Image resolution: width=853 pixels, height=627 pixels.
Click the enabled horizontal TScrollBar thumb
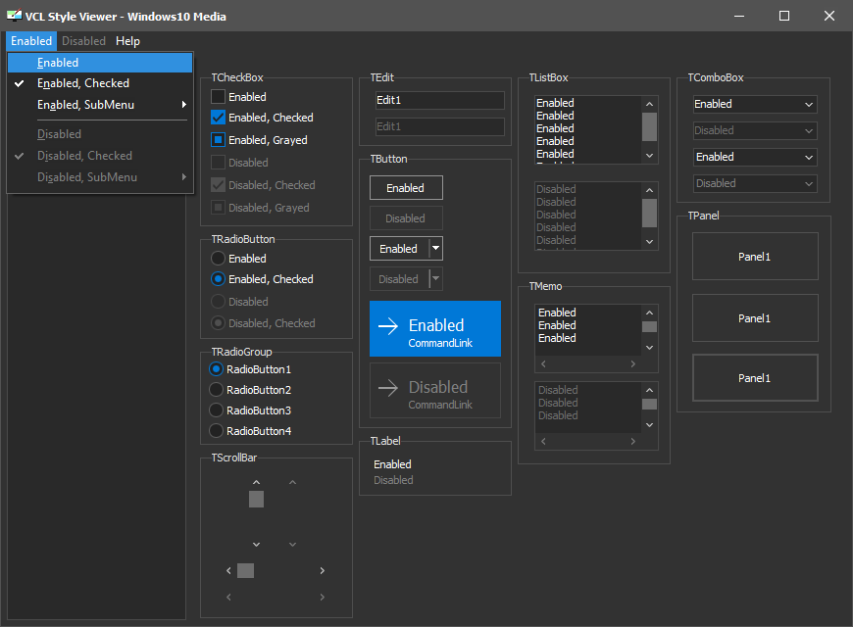pos(245,570)
